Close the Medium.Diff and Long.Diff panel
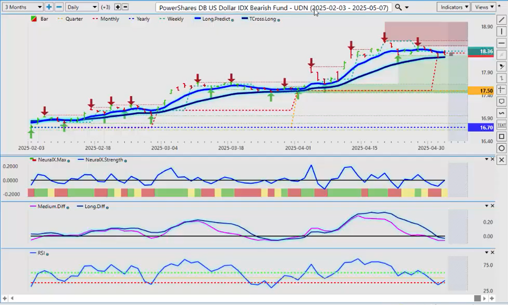This screenshot has width=508, height=305. pos(492,206)
